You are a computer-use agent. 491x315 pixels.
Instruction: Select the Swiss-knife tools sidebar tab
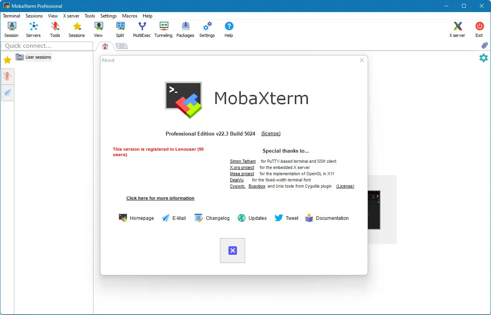pyautogui.click(x=7, y=76)
